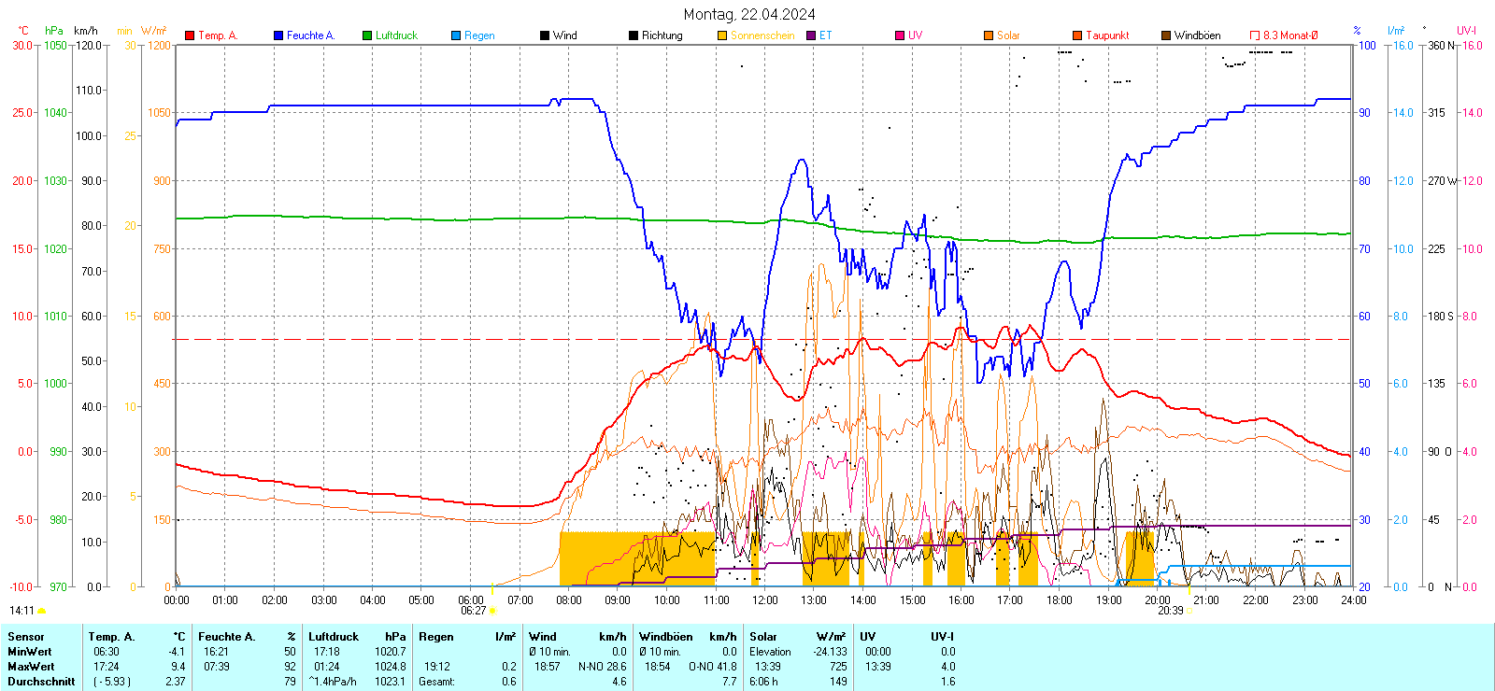Click the Richtung legend label
This screenshot has width=1495, height=691.
point(662,35)
